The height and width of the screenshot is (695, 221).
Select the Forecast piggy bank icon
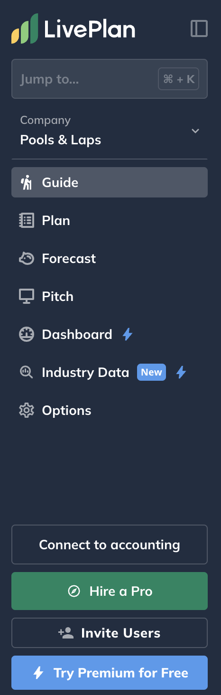[x=27, y=258]
